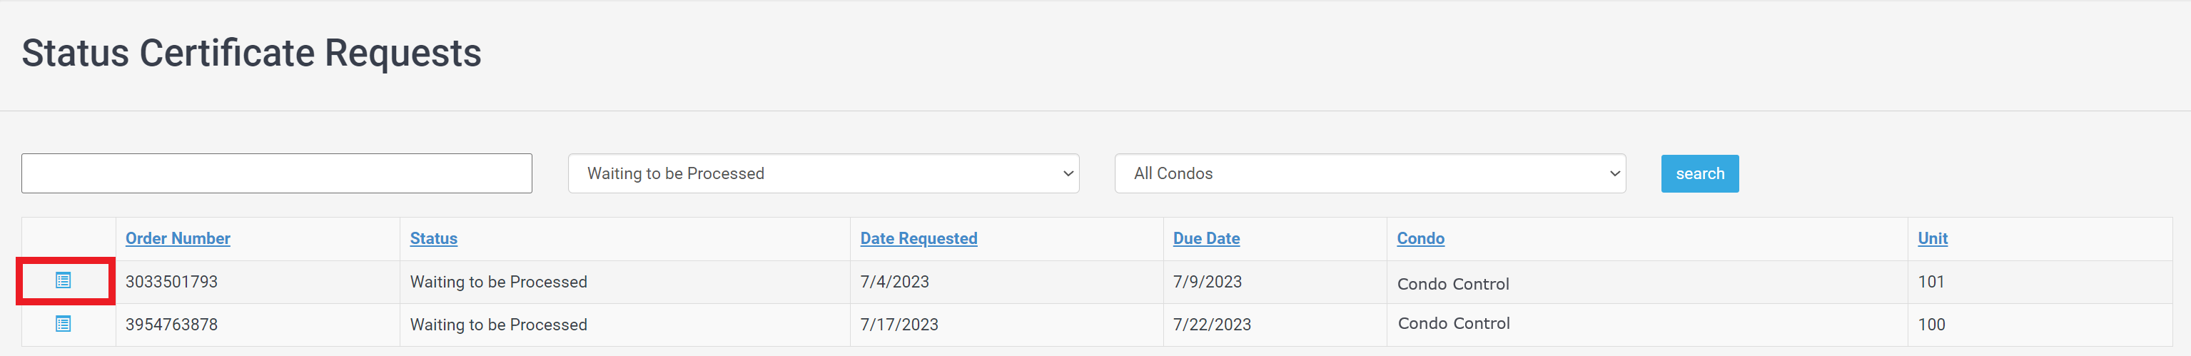Screen dimensions: 2191x356
Task: Click the blue search button
Action: (1699, 173)
